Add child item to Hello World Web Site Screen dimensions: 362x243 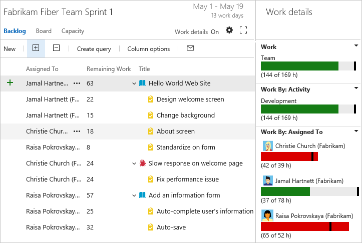pyautogui.click(x=10, y=82)
